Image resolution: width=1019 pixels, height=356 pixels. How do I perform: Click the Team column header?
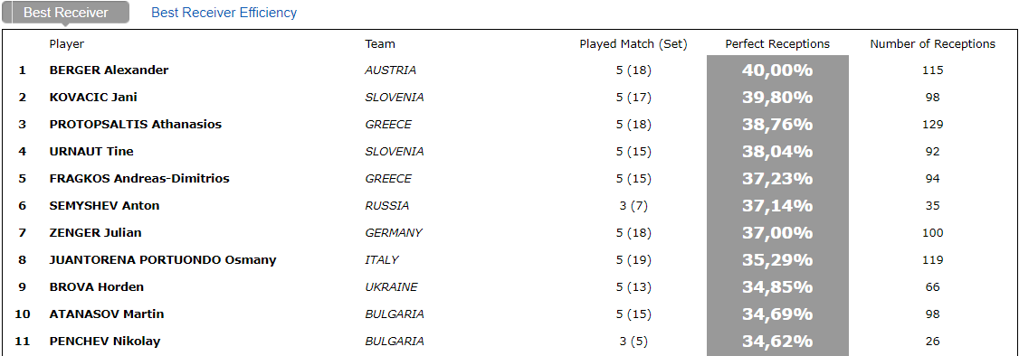tap(380, 44)
